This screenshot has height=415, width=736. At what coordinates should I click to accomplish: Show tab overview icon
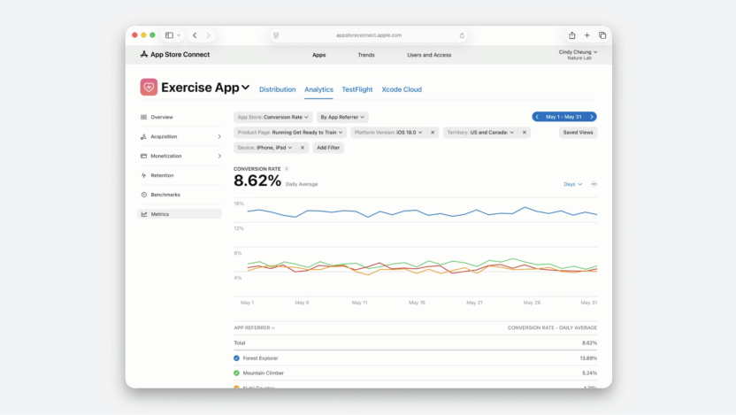(x=602, y=35)
